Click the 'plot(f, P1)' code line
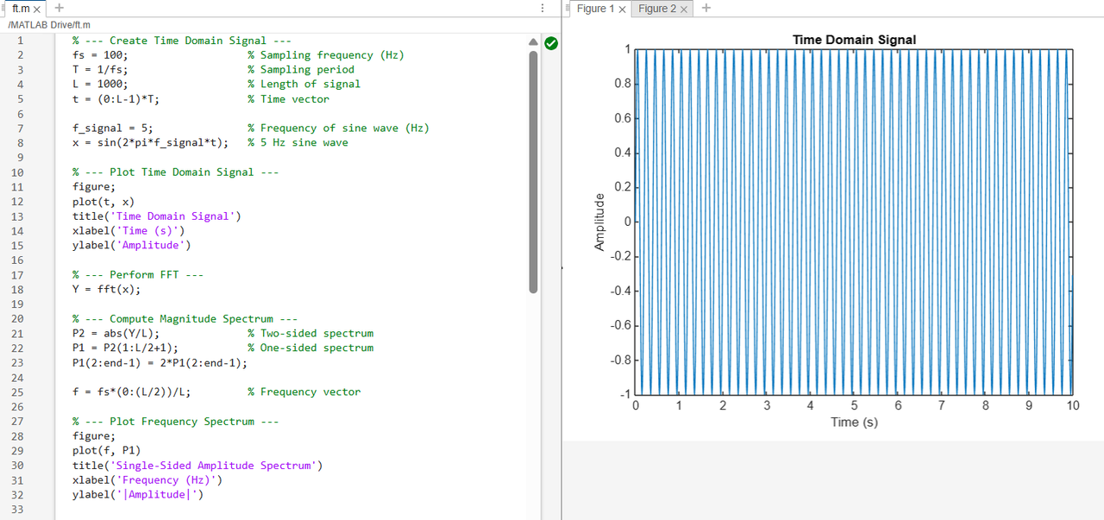The width and height of the screenshot is (1104, 520). pos(106,450)
